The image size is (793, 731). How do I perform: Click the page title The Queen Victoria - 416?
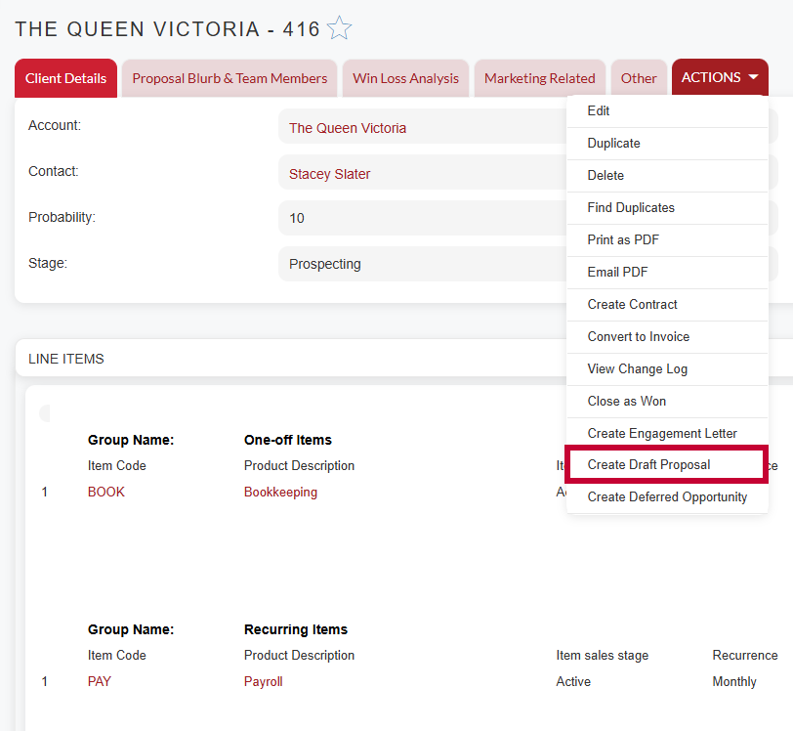click(x=167, y=29)
